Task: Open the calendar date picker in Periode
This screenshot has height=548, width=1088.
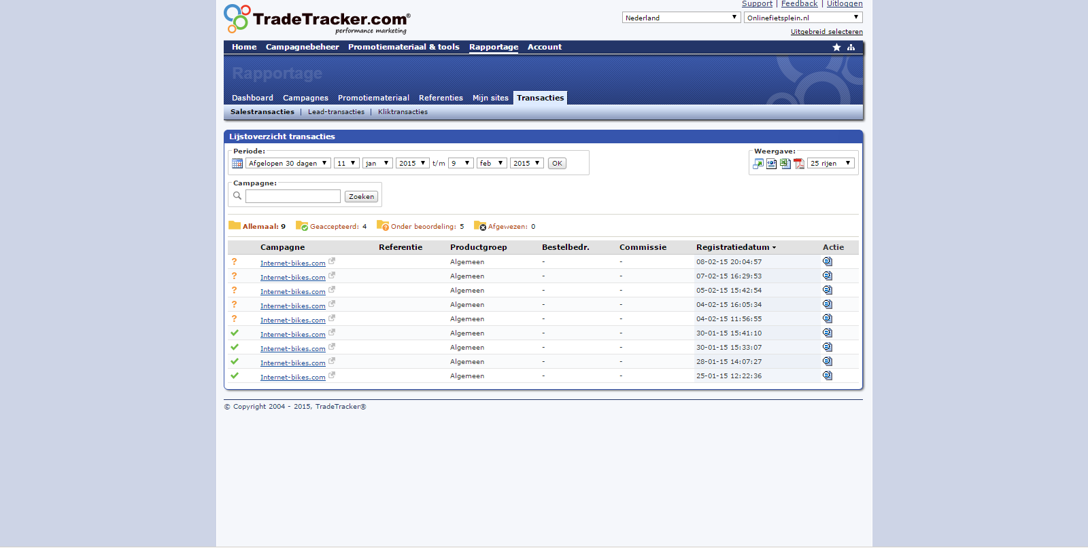Action: click(x=237, y=164)
